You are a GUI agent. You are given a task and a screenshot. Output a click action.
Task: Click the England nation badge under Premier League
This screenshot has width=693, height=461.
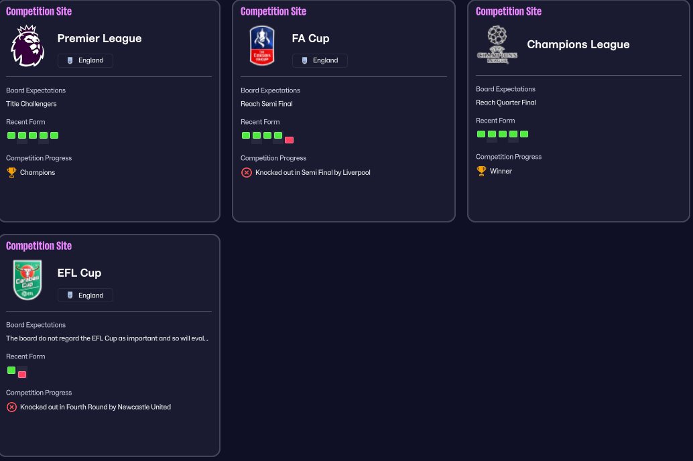click(x=85, y=60)
